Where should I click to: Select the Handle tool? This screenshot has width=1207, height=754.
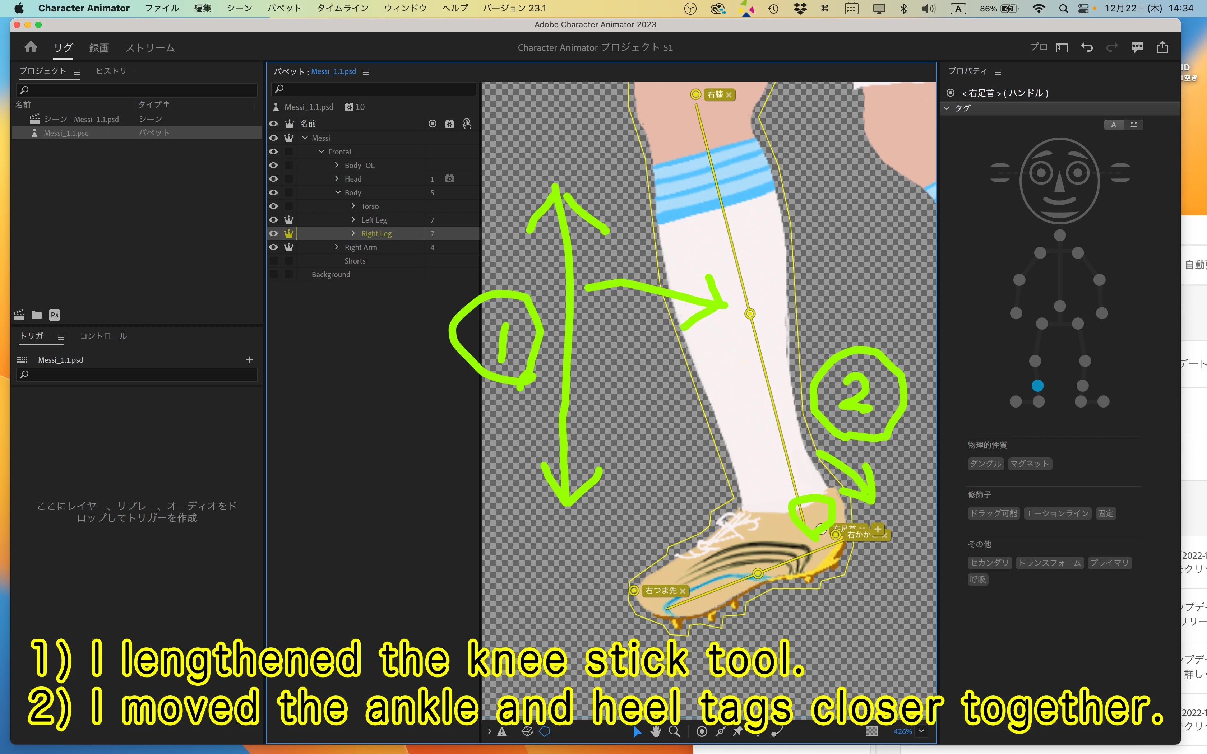point(702,731)
